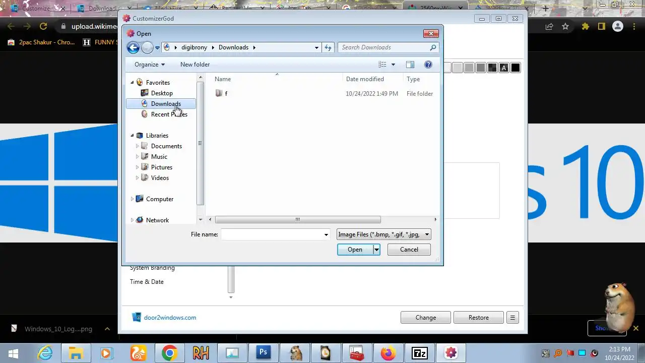Click the Restore button in CustomizerGod

479,318
